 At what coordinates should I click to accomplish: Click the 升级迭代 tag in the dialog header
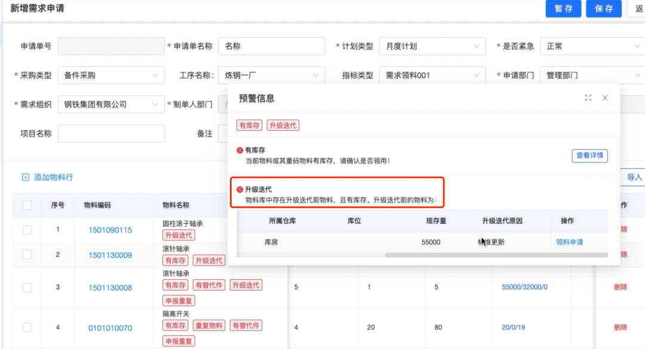[x=283, y=125]
